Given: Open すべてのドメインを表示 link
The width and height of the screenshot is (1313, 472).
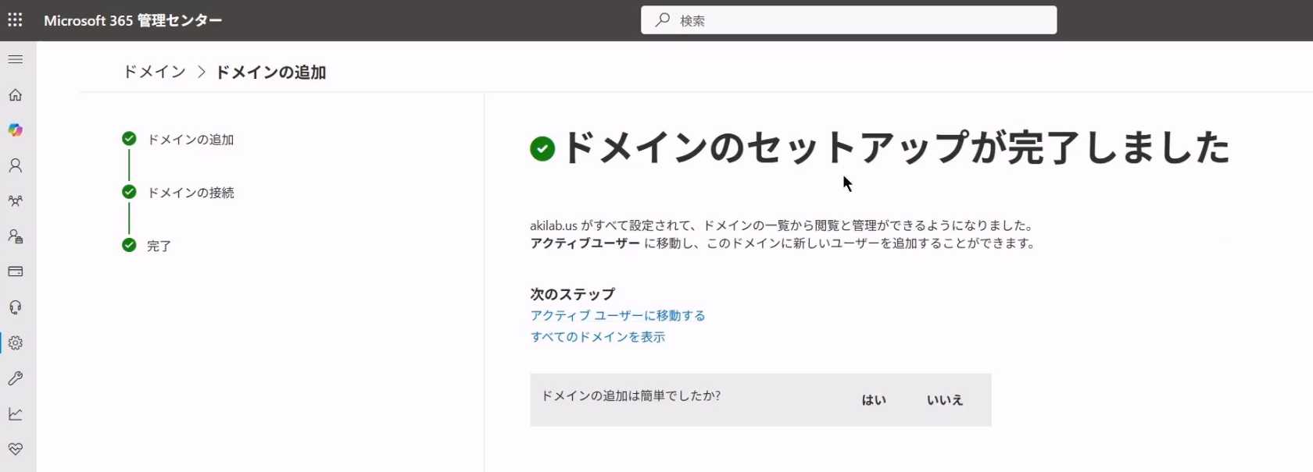Looking at the screenshot, I should tap(597, 337).
